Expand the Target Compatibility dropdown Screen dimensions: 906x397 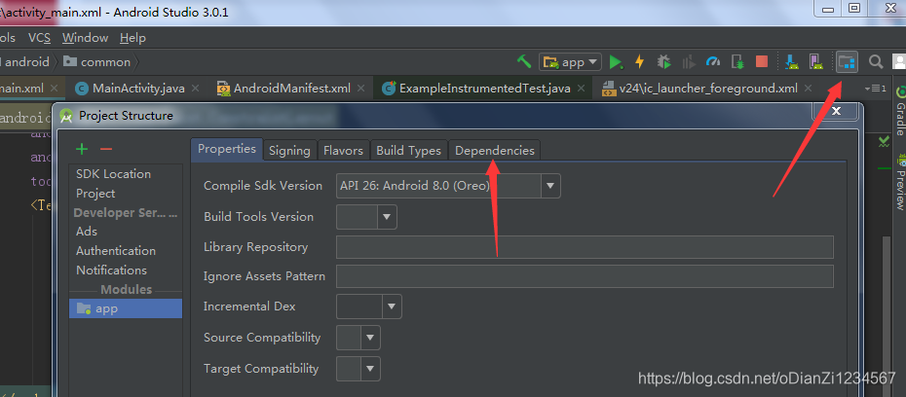370,368
